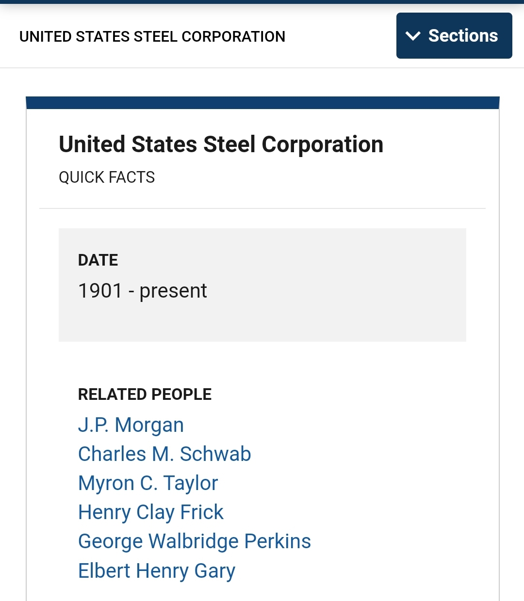Open the Sections dropdown menu
This screenshot has height=601, width=524.
tap(454, 36)
